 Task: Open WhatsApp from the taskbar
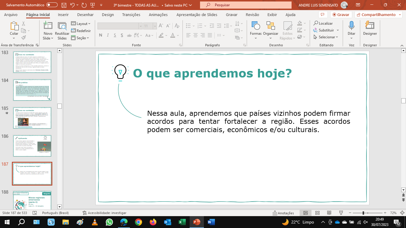[x=109, y=222]
